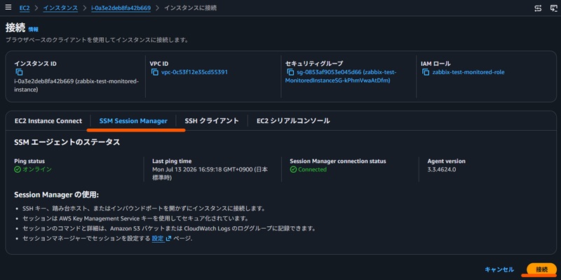This screenshot has width=561, height=280.
Task: Click the bullet about SSH キー and 踏み台ホスト
Action: pyautogui.click(x=144, y=208)
